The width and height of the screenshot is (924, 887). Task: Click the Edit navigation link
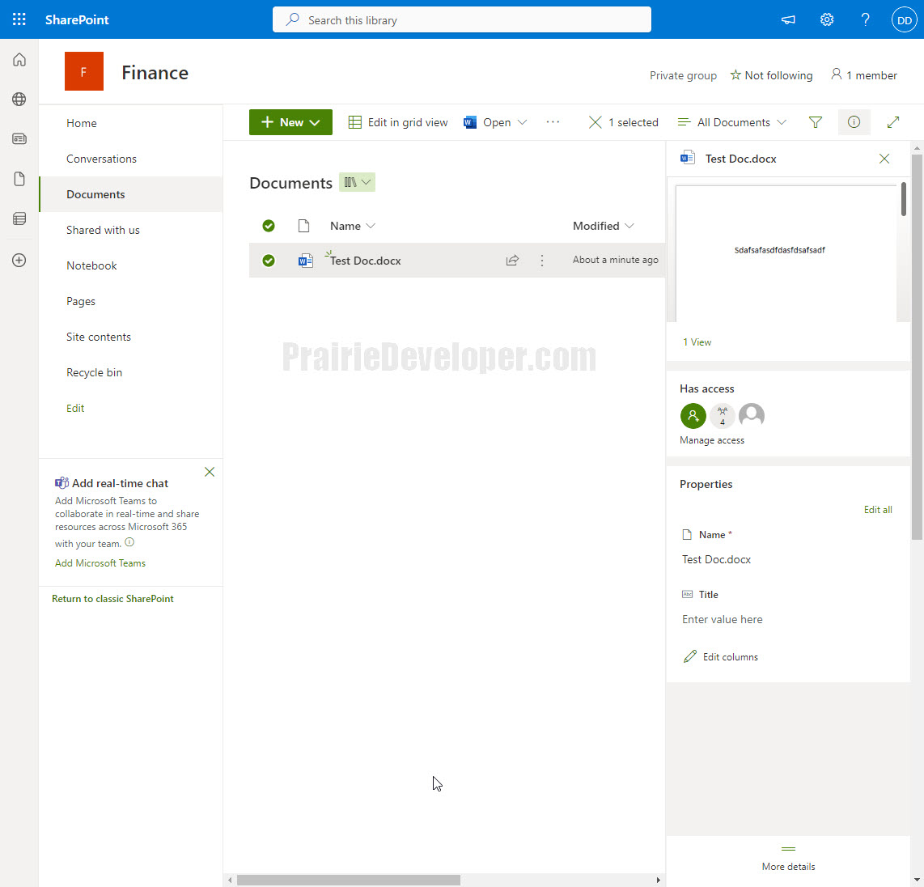coord(75,408)
